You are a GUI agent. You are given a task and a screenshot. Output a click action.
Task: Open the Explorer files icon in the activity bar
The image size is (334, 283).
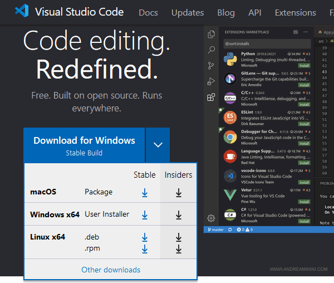(x=211, y=35)
